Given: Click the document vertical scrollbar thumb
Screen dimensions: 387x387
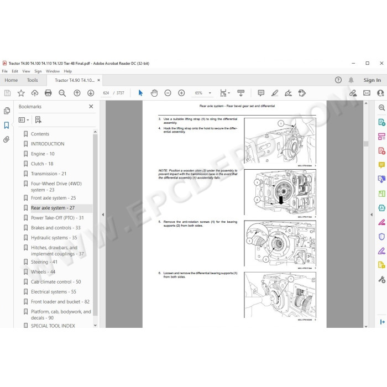Looking at the screenshot, I should (x=366, y=143).
